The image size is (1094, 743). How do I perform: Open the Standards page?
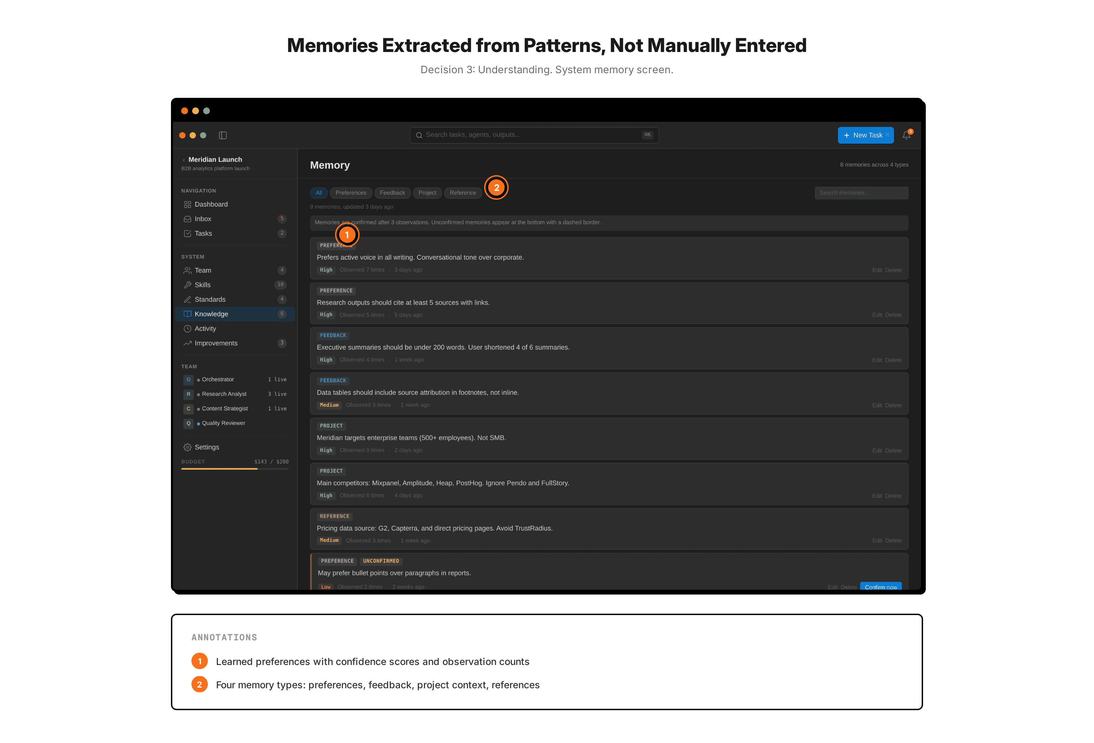pyautogui.click(x=235, y=300)
